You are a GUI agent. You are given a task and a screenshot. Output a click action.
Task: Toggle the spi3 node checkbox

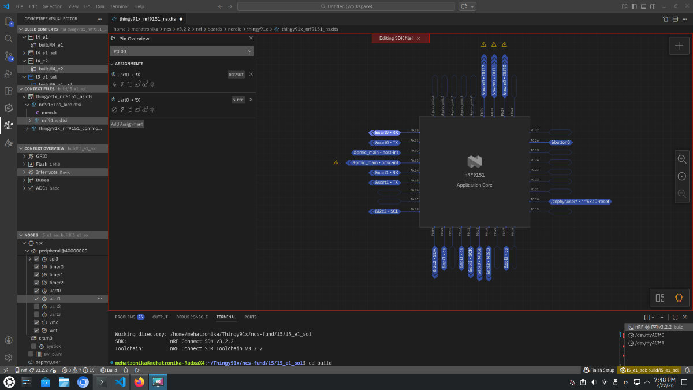[37, 259]
